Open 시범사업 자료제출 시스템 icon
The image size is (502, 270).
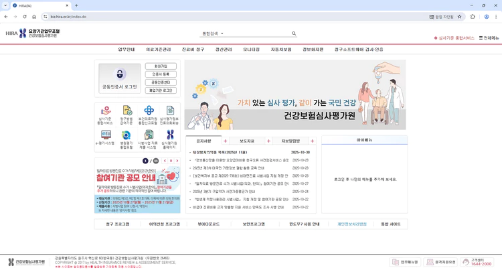tap(148, 139)
